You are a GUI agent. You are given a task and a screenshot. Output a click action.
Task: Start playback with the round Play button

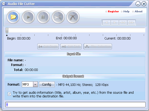click(28, 17)
